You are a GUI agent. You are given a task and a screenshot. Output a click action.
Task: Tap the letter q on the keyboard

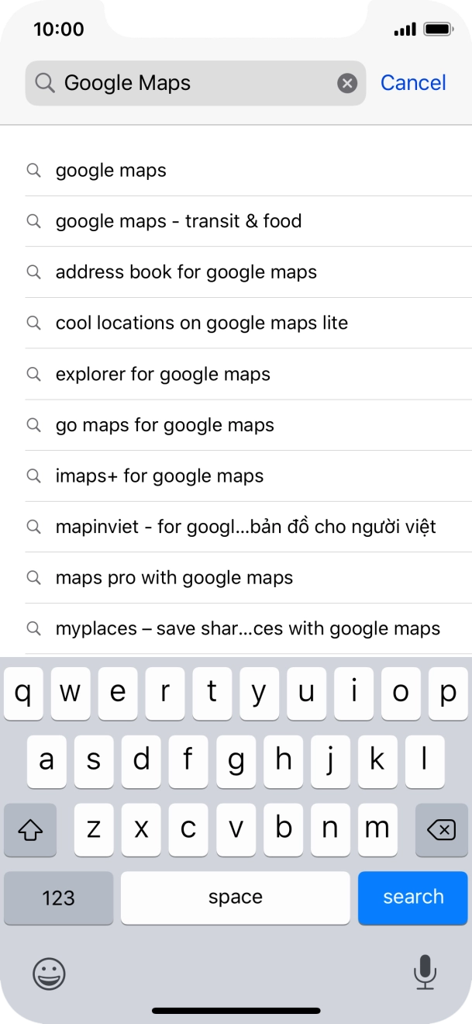click(x=22, y=694)
